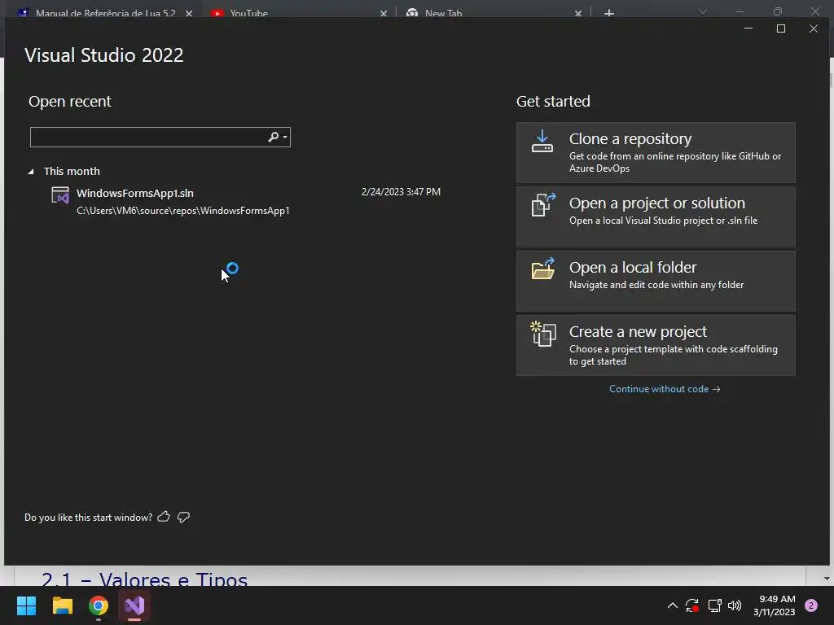Click the Chrome scrollbar down arrow
The image size is (834, 625).
(x=827, y=579)
